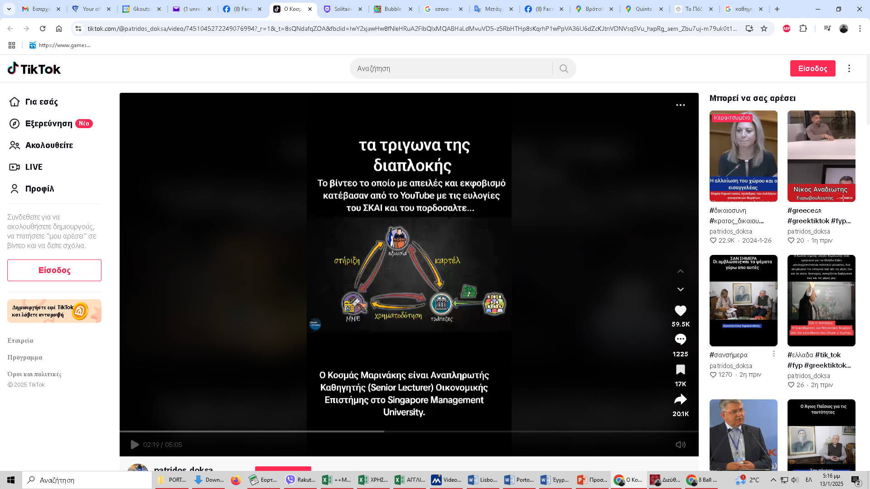The width and height of the screenshot is (870, 489).
Task: Click the #greece hashtag caption
Action: 804,211
